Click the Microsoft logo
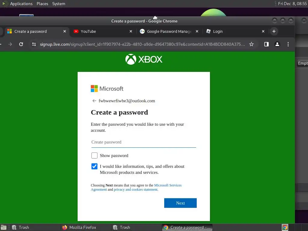This screenshot has height=231, width=308. click(x=107, y=89)
